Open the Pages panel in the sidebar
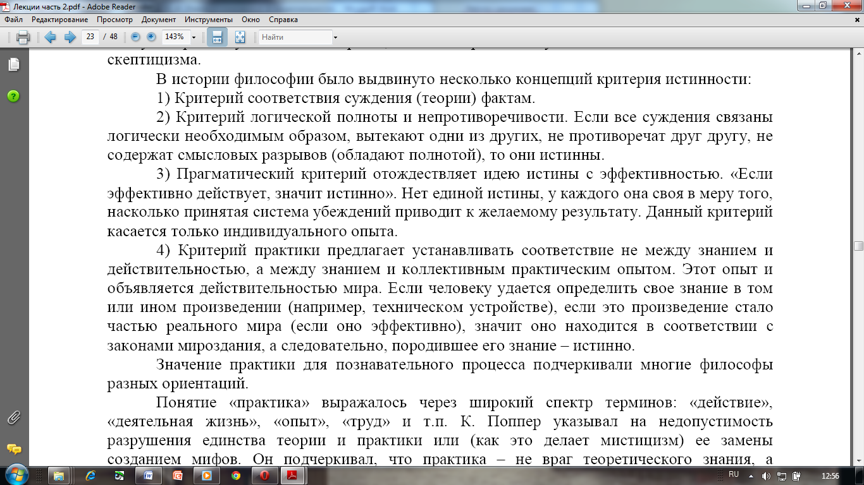864x485 pixels. (x=13, y=64)
